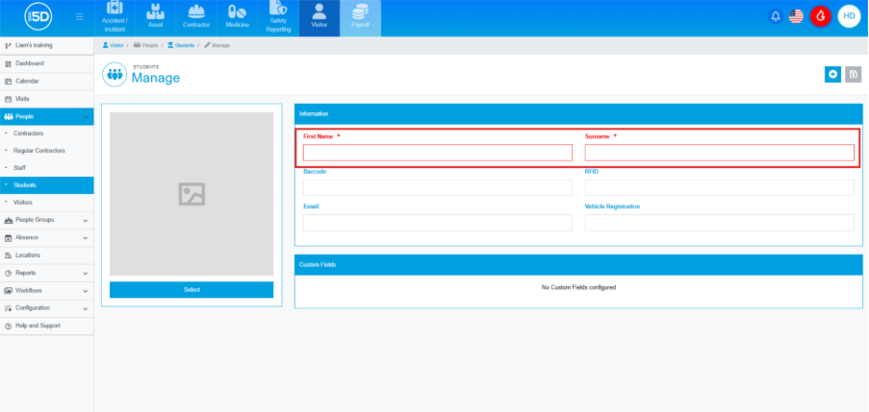
Task: Open Dashboard from the sidebar
Action: [x=29, y=63]
